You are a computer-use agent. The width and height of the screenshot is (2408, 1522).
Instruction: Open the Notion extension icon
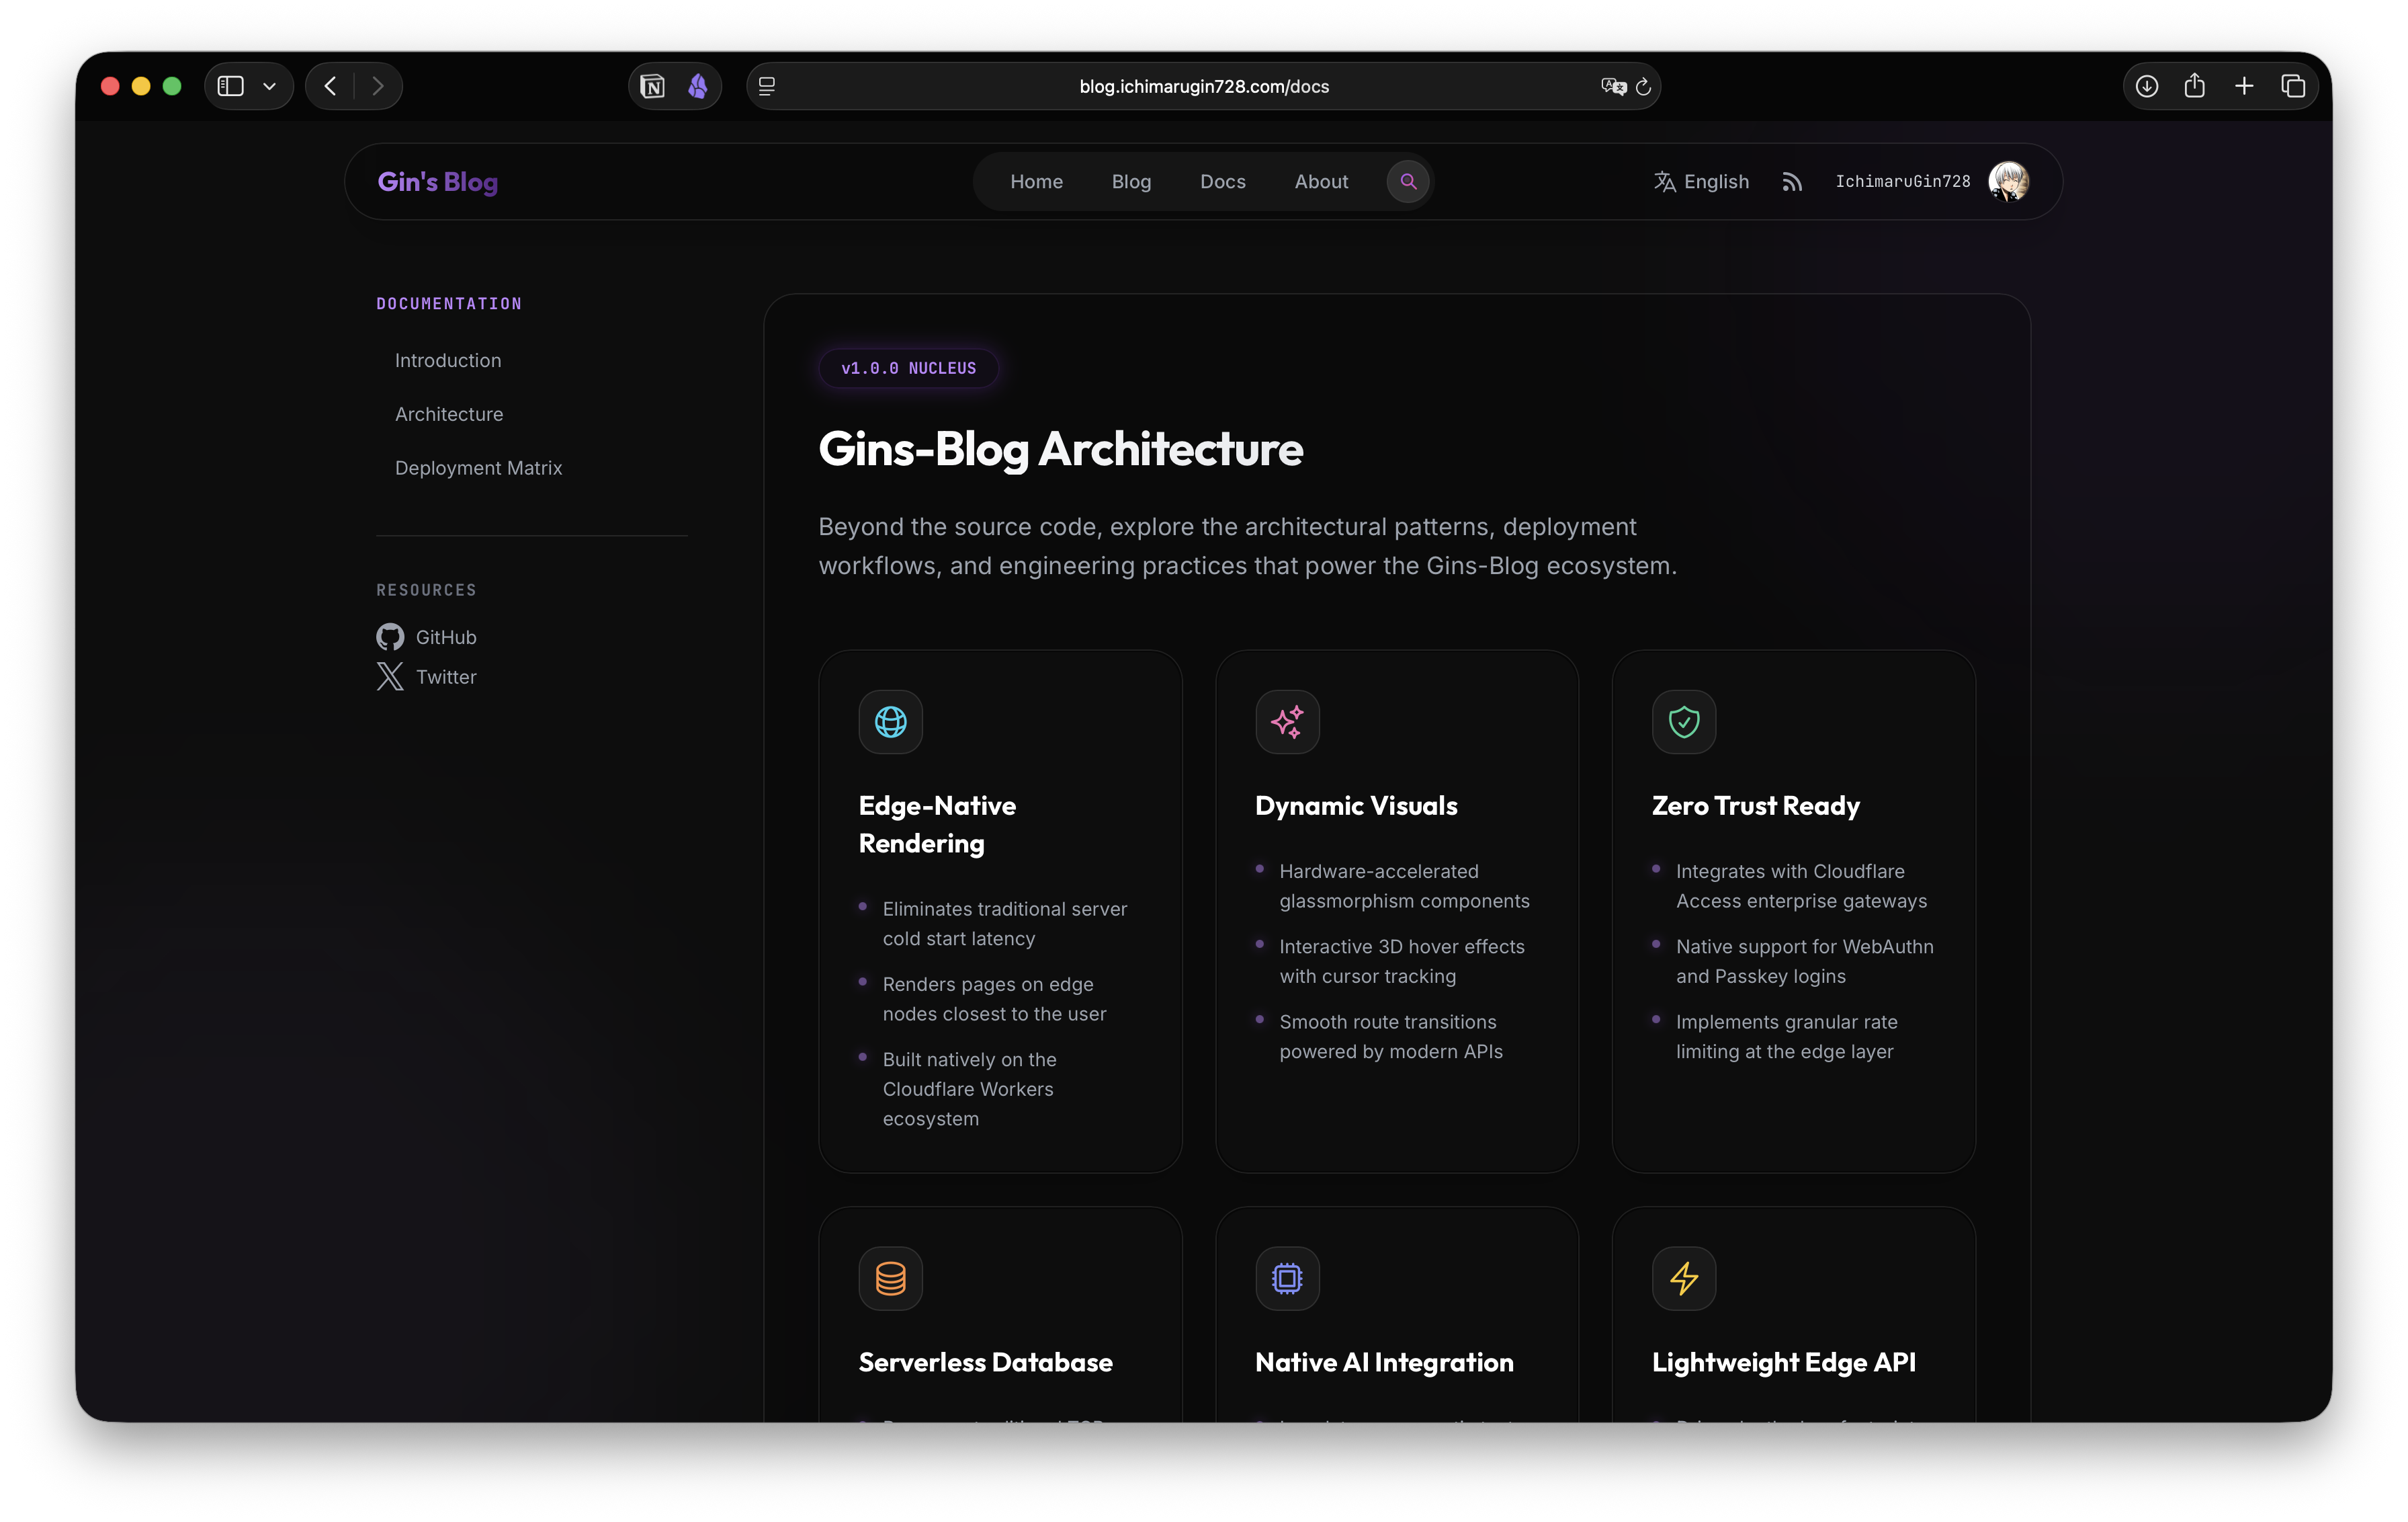(x=653, y=86)
